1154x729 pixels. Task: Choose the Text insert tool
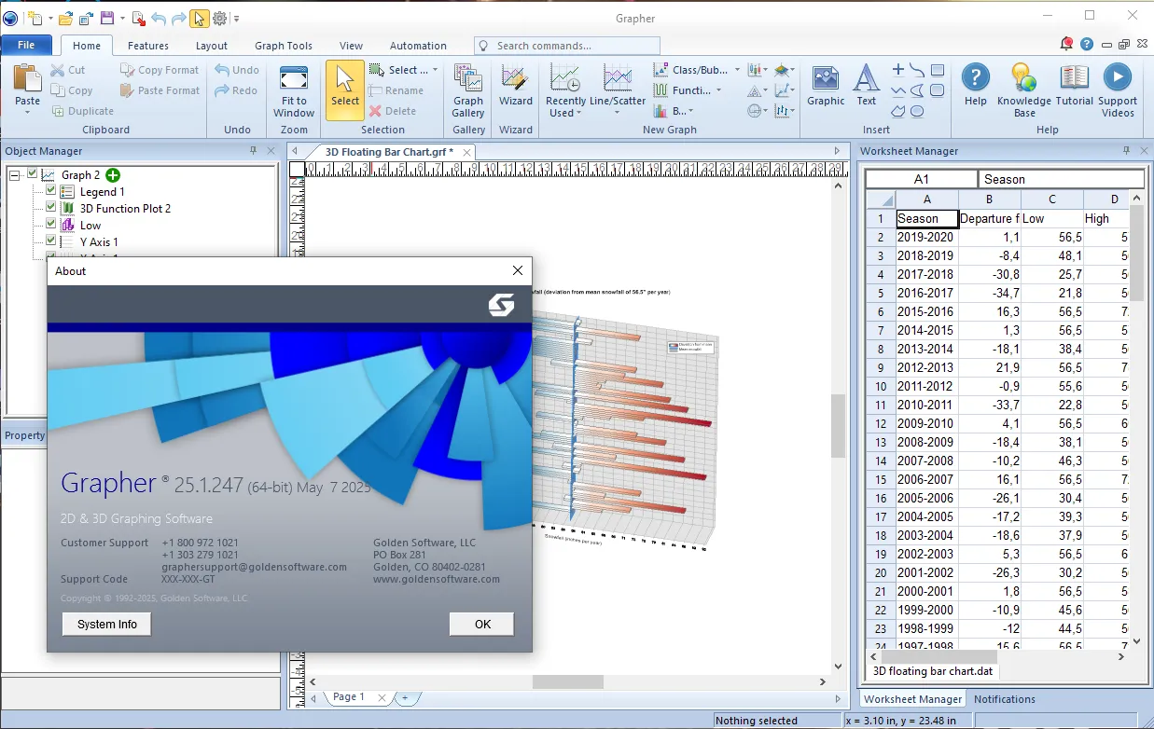pyautogui.click(x=867, y=86)
